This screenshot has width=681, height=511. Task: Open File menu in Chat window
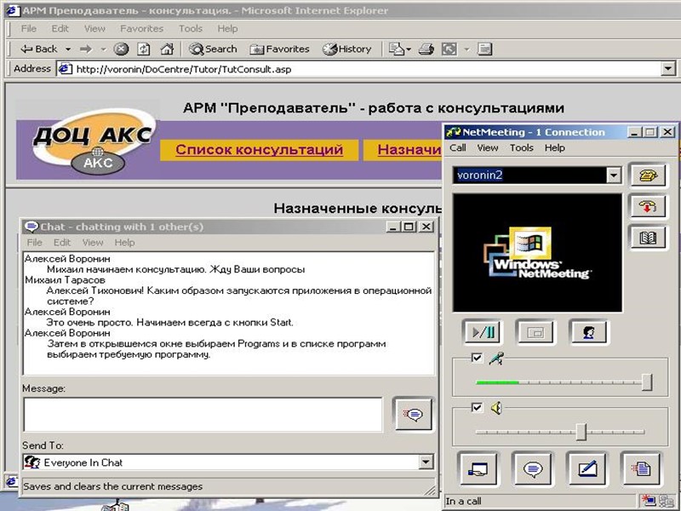34,243
